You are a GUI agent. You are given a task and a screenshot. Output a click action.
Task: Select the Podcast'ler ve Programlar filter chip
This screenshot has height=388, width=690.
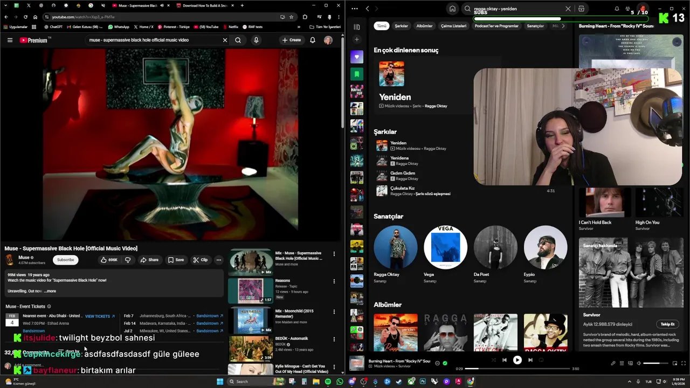[496, 26]
